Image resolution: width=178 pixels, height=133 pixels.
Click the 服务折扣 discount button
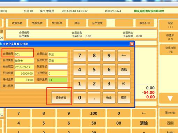[145, 23]
